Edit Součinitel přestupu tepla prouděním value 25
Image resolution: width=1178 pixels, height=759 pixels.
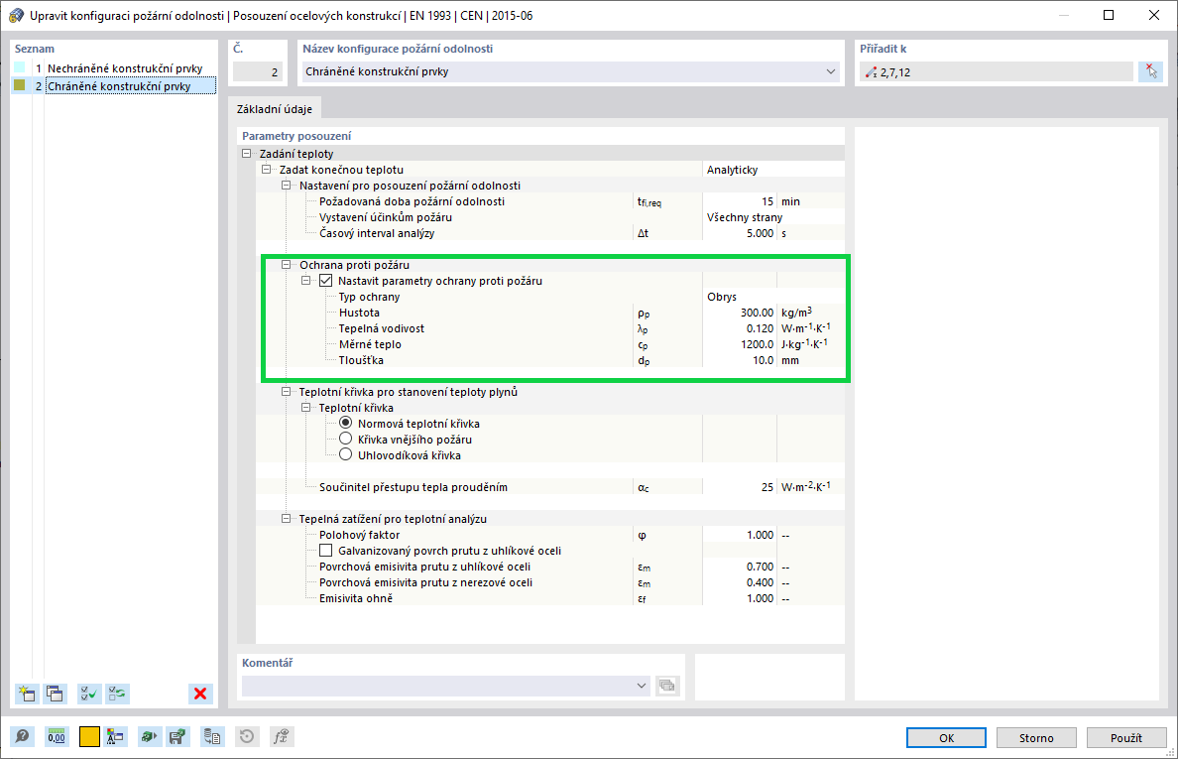coord(740,487)
